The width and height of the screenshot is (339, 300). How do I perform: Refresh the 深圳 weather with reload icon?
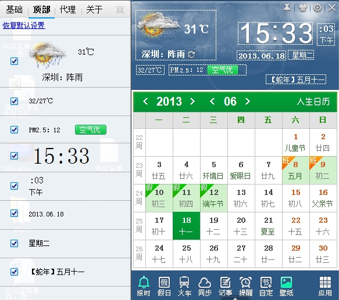191,55
